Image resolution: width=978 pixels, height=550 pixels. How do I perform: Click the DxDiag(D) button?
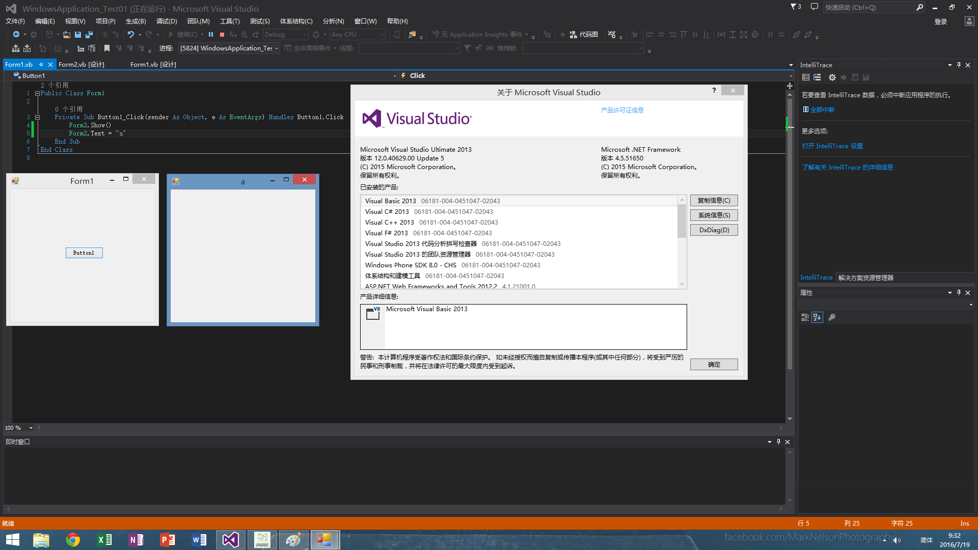click(714, 230)
